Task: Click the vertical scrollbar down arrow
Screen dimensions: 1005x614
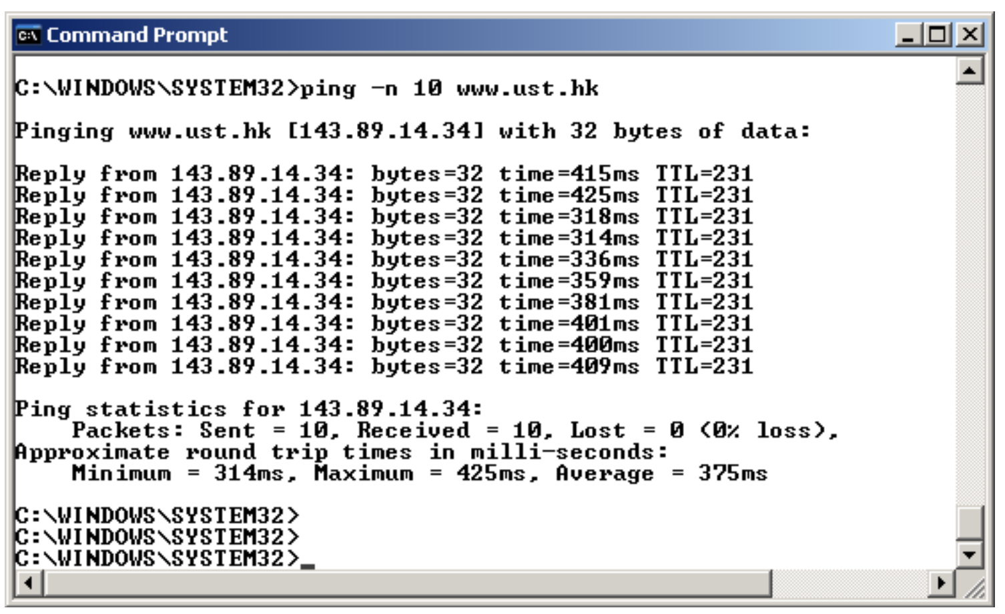Action: point(970,555)
